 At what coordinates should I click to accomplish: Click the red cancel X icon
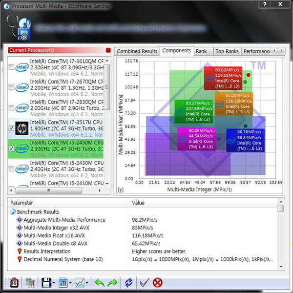tap(158, 283)
